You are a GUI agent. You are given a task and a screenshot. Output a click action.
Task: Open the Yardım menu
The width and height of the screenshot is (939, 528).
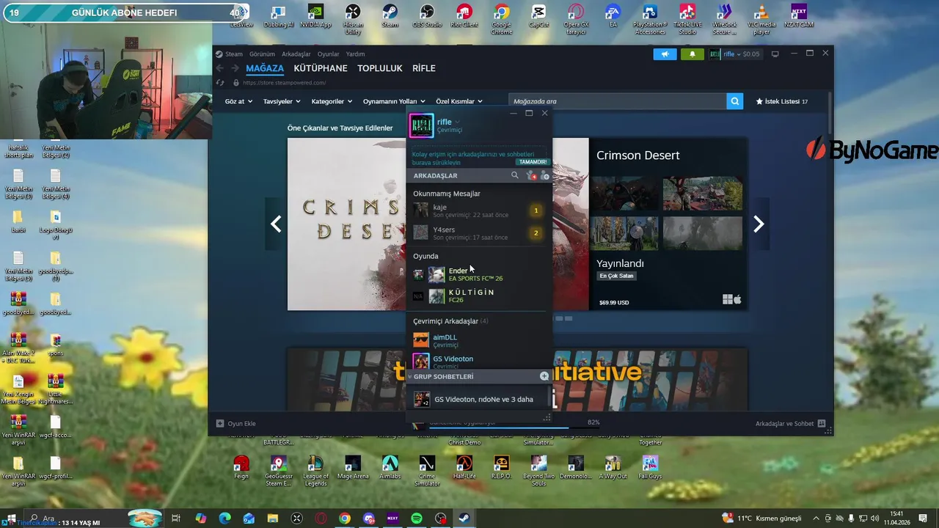tap(355, 54)
